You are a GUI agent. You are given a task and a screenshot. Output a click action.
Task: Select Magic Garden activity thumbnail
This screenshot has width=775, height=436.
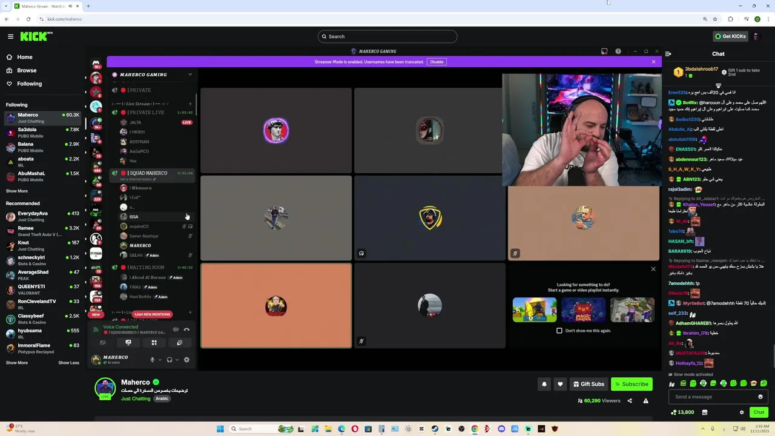[x=583, y=309]
